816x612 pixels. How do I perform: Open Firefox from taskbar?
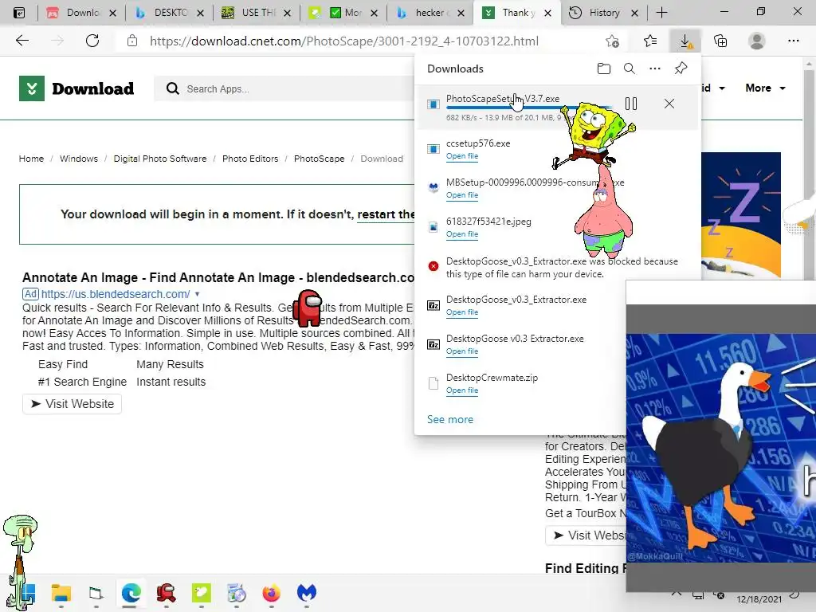point(271,593)
